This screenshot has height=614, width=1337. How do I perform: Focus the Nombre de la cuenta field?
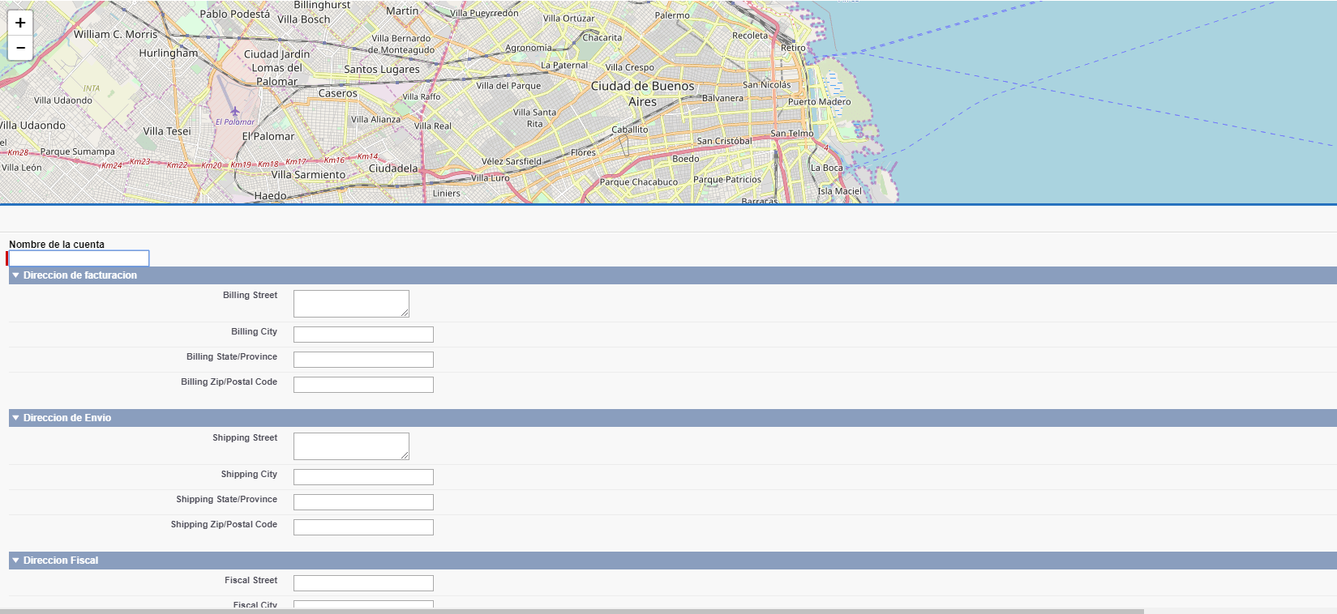(x=79, y=258)
